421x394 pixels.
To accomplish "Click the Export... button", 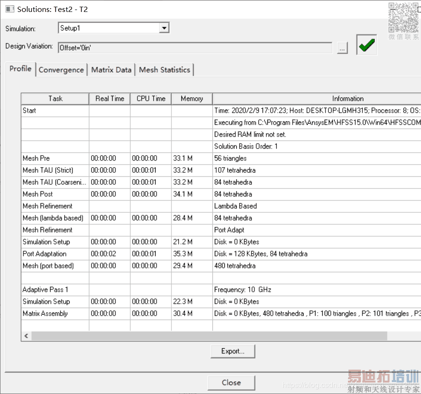I will 233,351.
